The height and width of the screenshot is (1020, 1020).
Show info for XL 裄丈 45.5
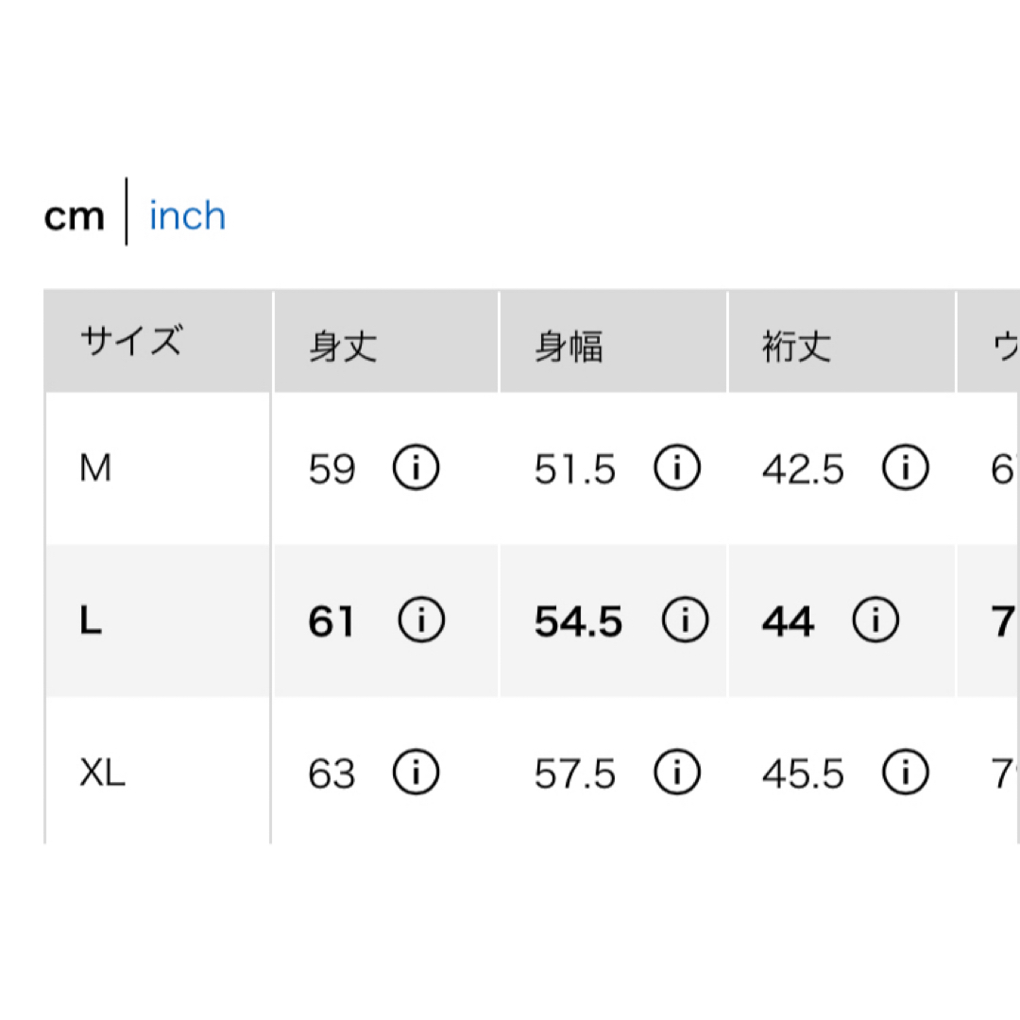coord(906,773)
